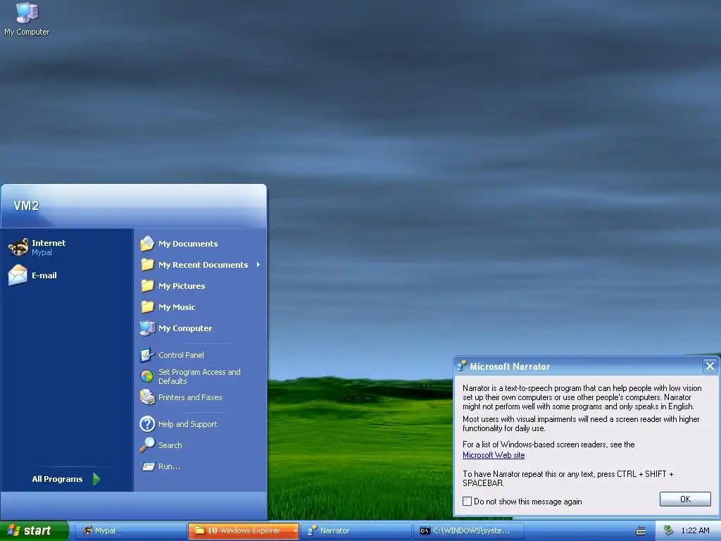Click the My Pictures folder icon
This screenshot has height=541, width=721.
click(x=147, y=286)
